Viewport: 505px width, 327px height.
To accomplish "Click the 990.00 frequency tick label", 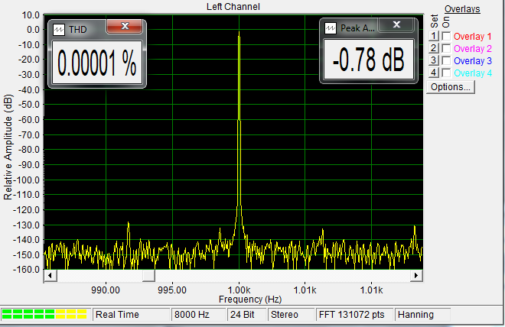I will (x=106, y=290).
